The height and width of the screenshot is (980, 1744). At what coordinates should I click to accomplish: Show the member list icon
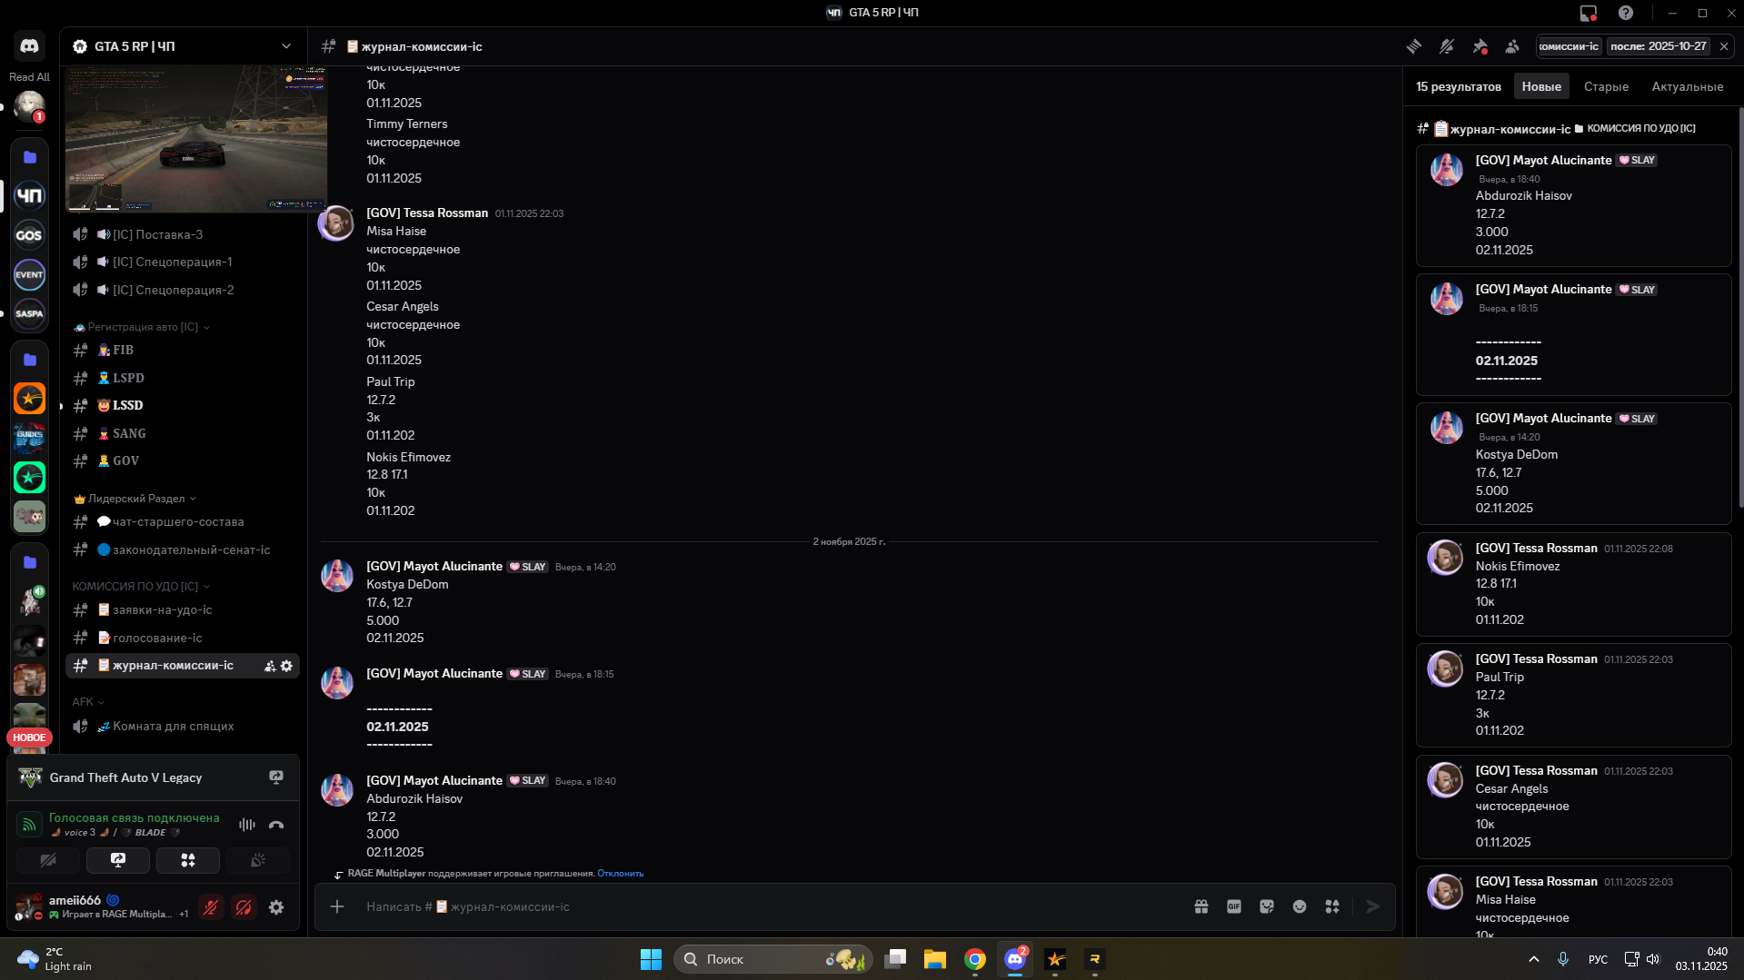(1512, 46)
